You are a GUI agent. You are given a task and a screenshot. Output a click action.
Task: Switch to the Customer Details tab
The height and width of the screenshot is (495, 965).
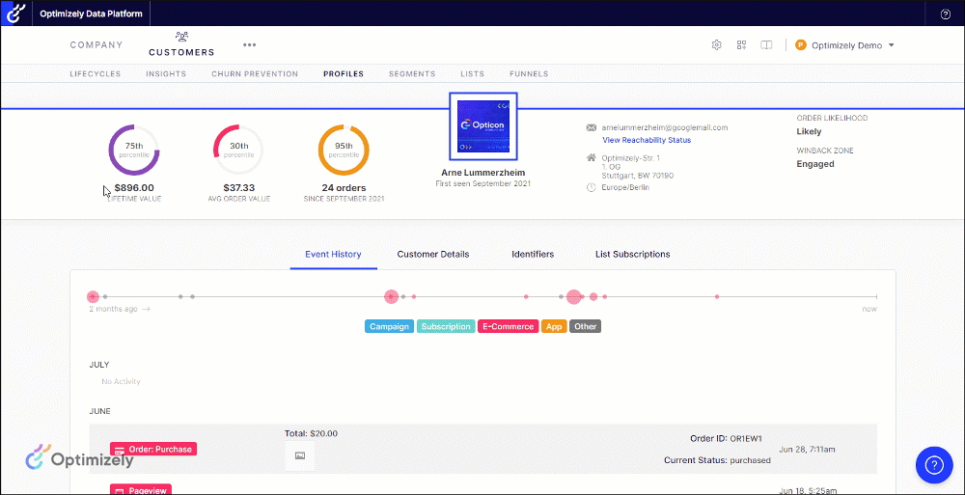433,255
